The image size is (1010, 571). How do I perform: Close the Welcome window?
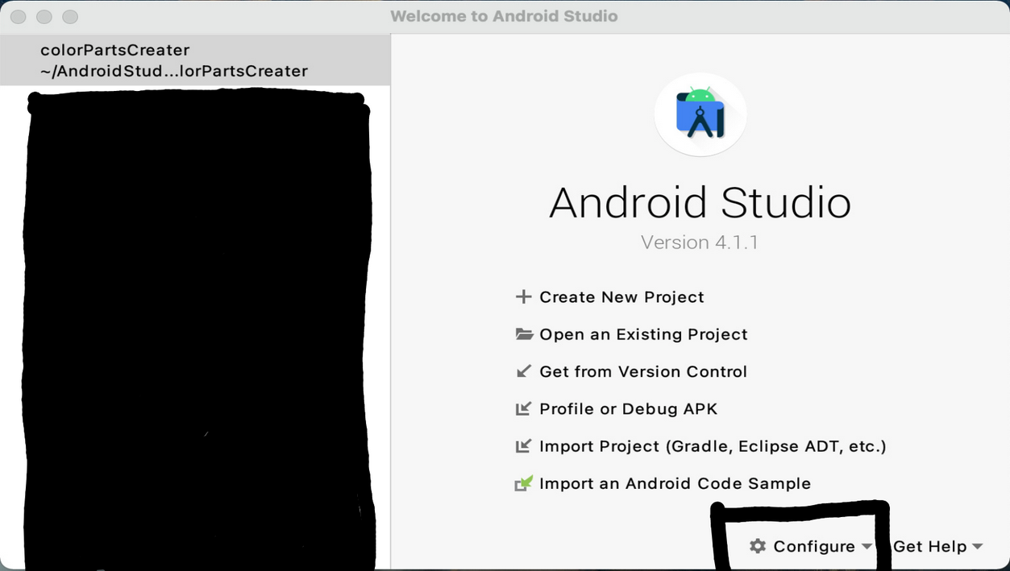tap(18, 16)
